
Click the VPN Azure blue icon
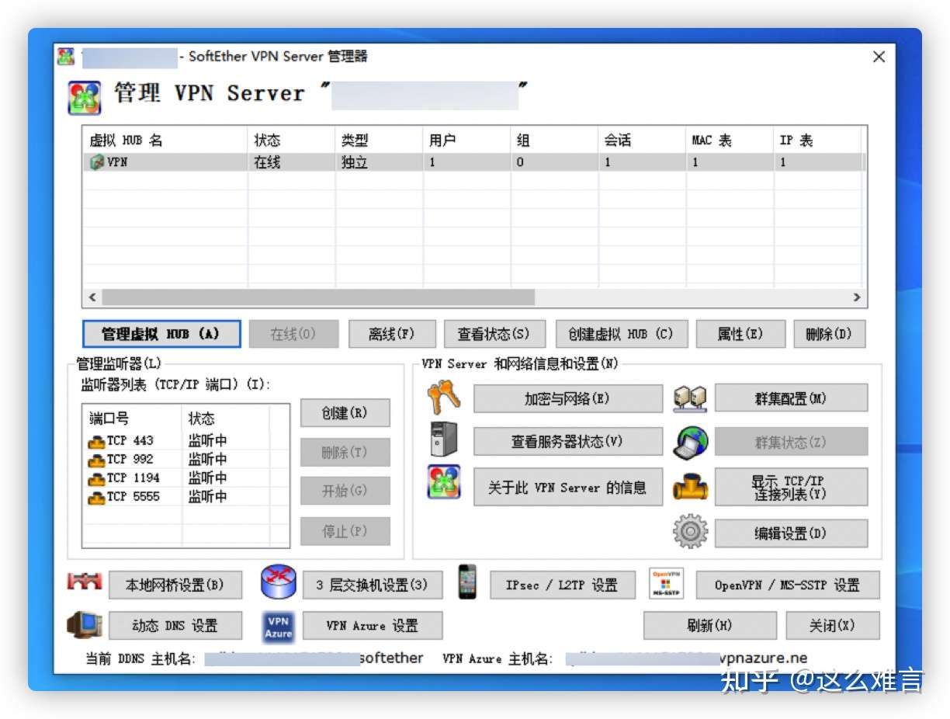[x=278, y=626]
